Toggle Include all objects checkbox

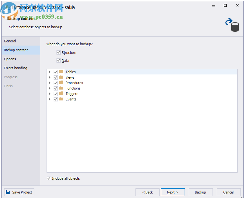point(49,178)
